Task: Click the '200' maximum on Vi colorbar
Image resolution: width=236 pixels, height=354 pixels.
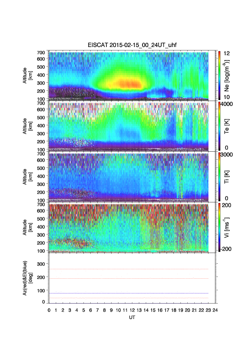Action: point(227,205)
